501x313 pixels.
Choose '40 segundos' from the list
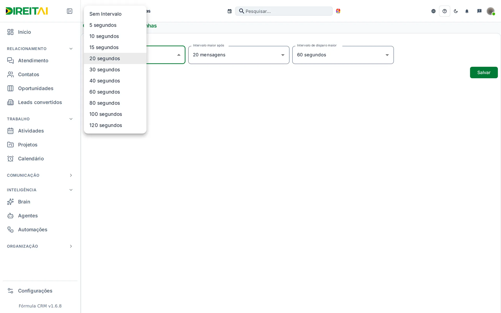coord(115,81)
